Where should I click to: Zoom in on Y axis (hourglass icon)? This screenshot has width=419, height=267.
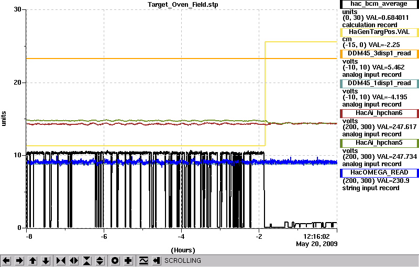click(x=87, y=261)
